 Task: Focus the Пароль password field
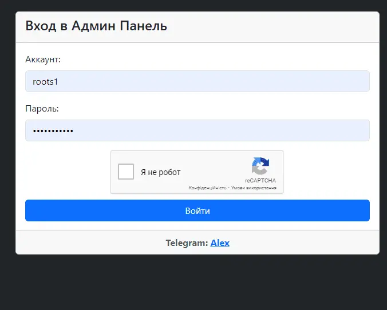[x=197, y=130]
